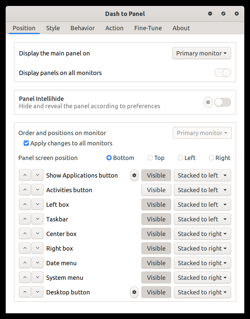250x319 pixels.
Task: Move the Center box down in the order
Action: [x=38, y=234]
